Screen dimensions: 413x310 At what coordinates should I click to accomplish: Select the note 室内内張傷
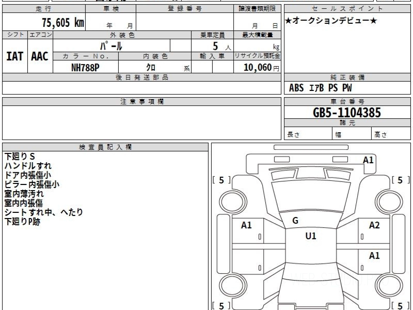(24, 203)
